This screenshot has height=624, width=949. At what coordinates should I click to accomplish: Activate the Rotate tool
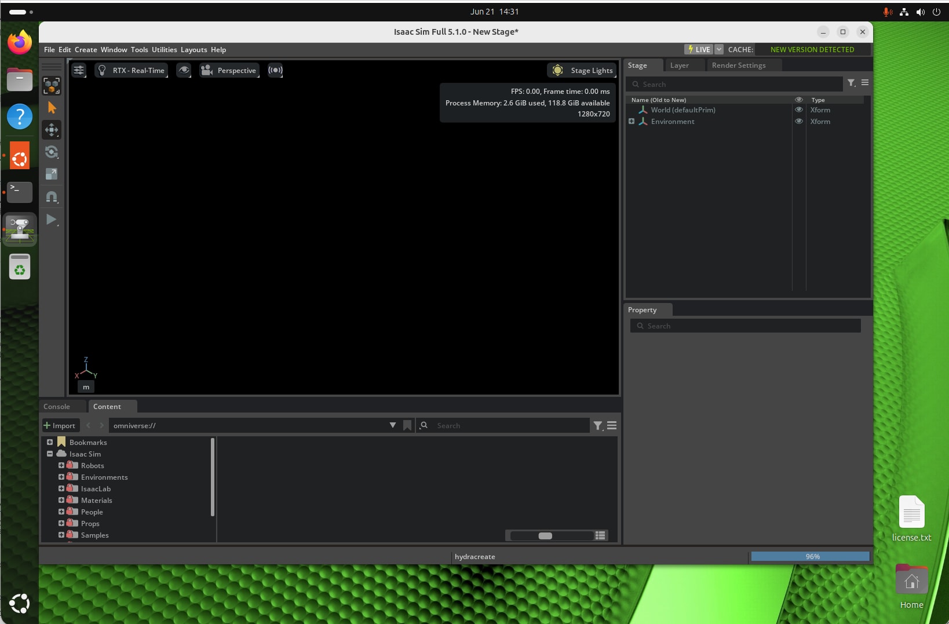[x=52, y=152]
